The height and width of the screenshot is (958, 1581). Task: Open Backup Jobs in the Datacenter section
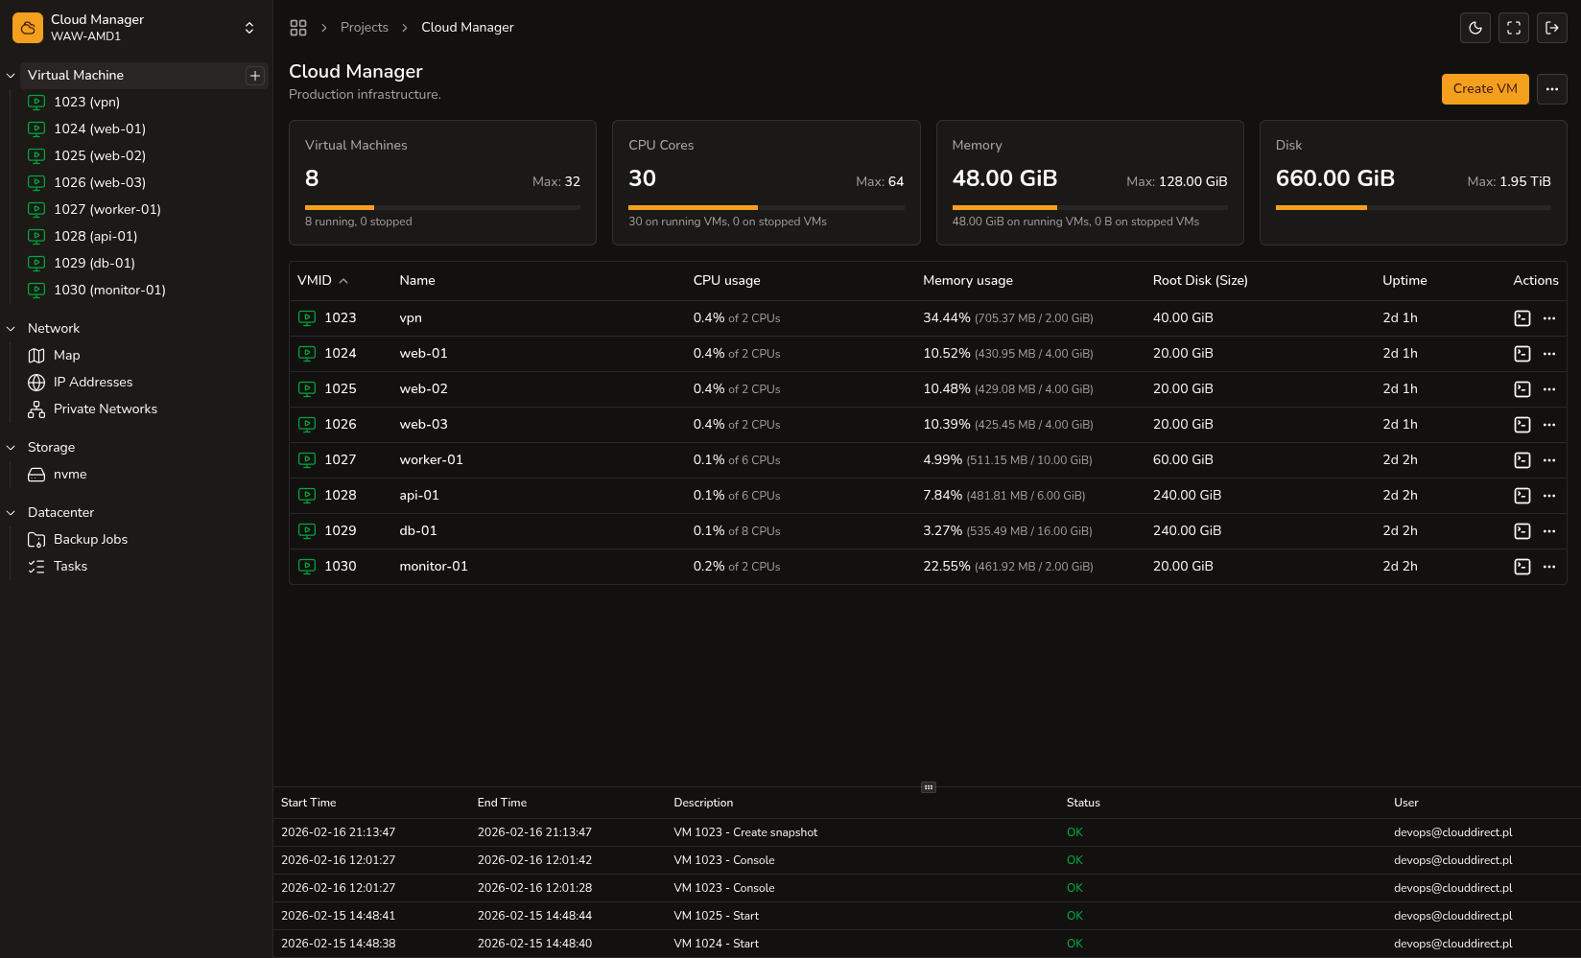(x=90, y=539)
